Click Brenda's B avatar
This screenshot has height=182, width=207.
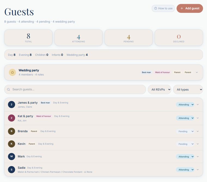11,131
